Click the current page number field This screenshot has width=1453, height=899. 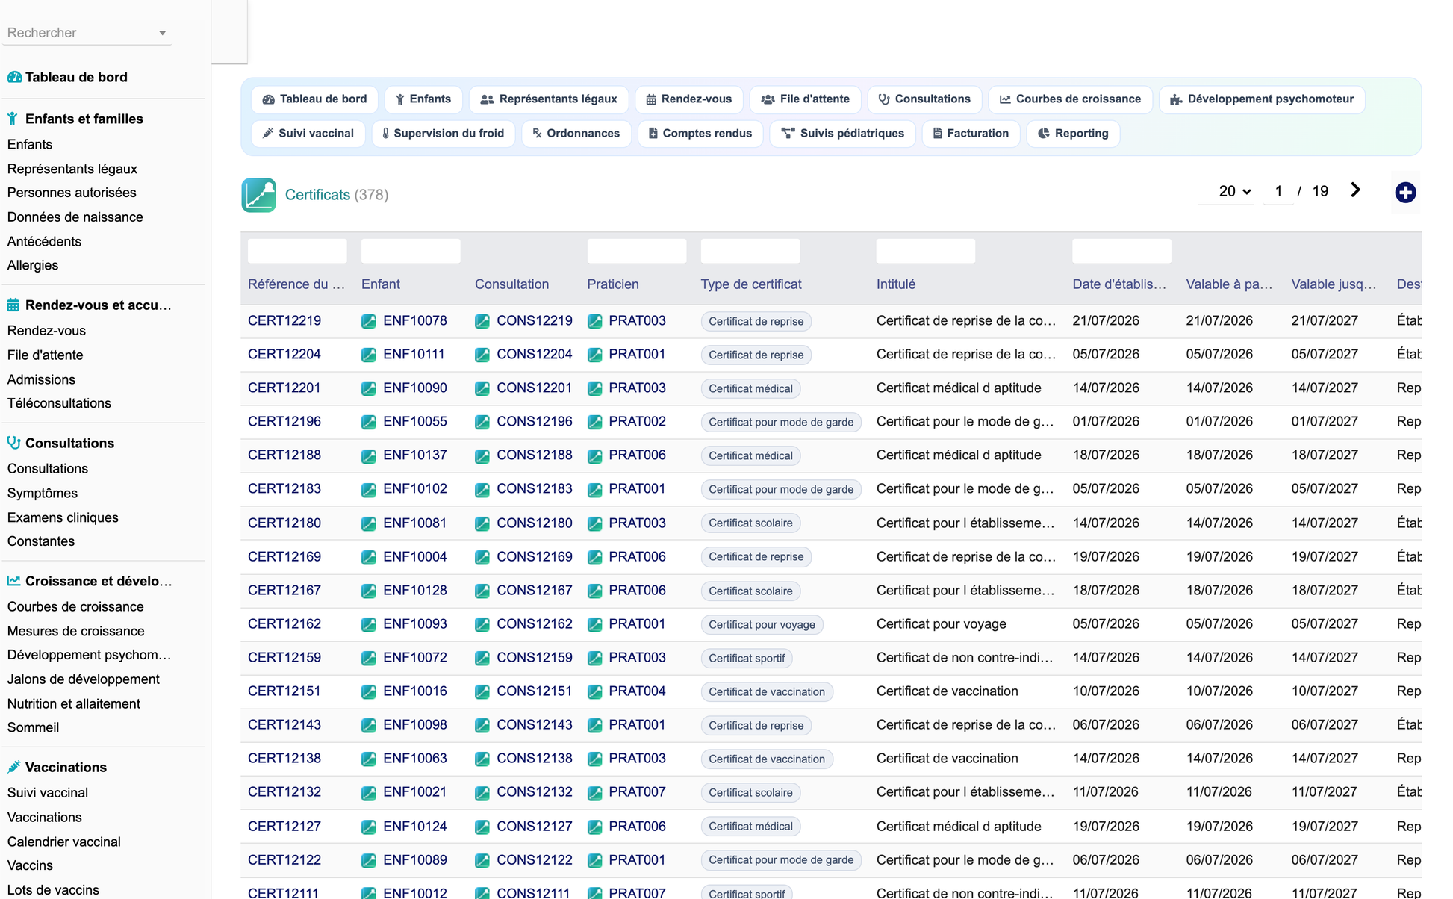click(x=1278, y=191)
